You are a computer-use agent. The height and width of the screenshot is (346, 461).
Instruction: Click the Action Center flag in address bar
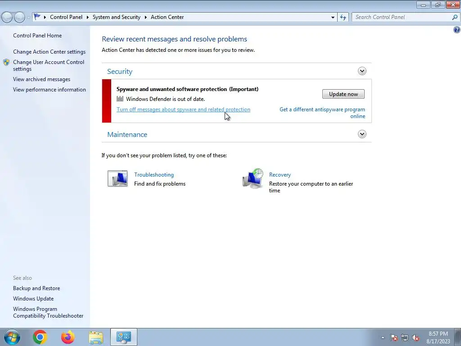[37, 17]
